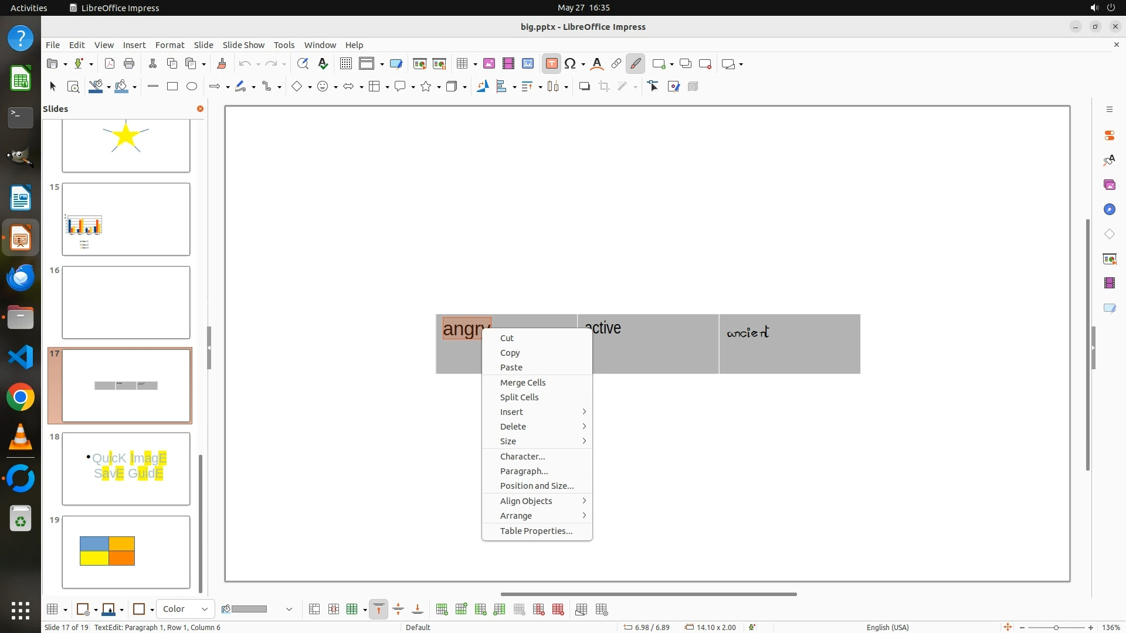Open the Navigator sidebar icon

point(1109,210)
